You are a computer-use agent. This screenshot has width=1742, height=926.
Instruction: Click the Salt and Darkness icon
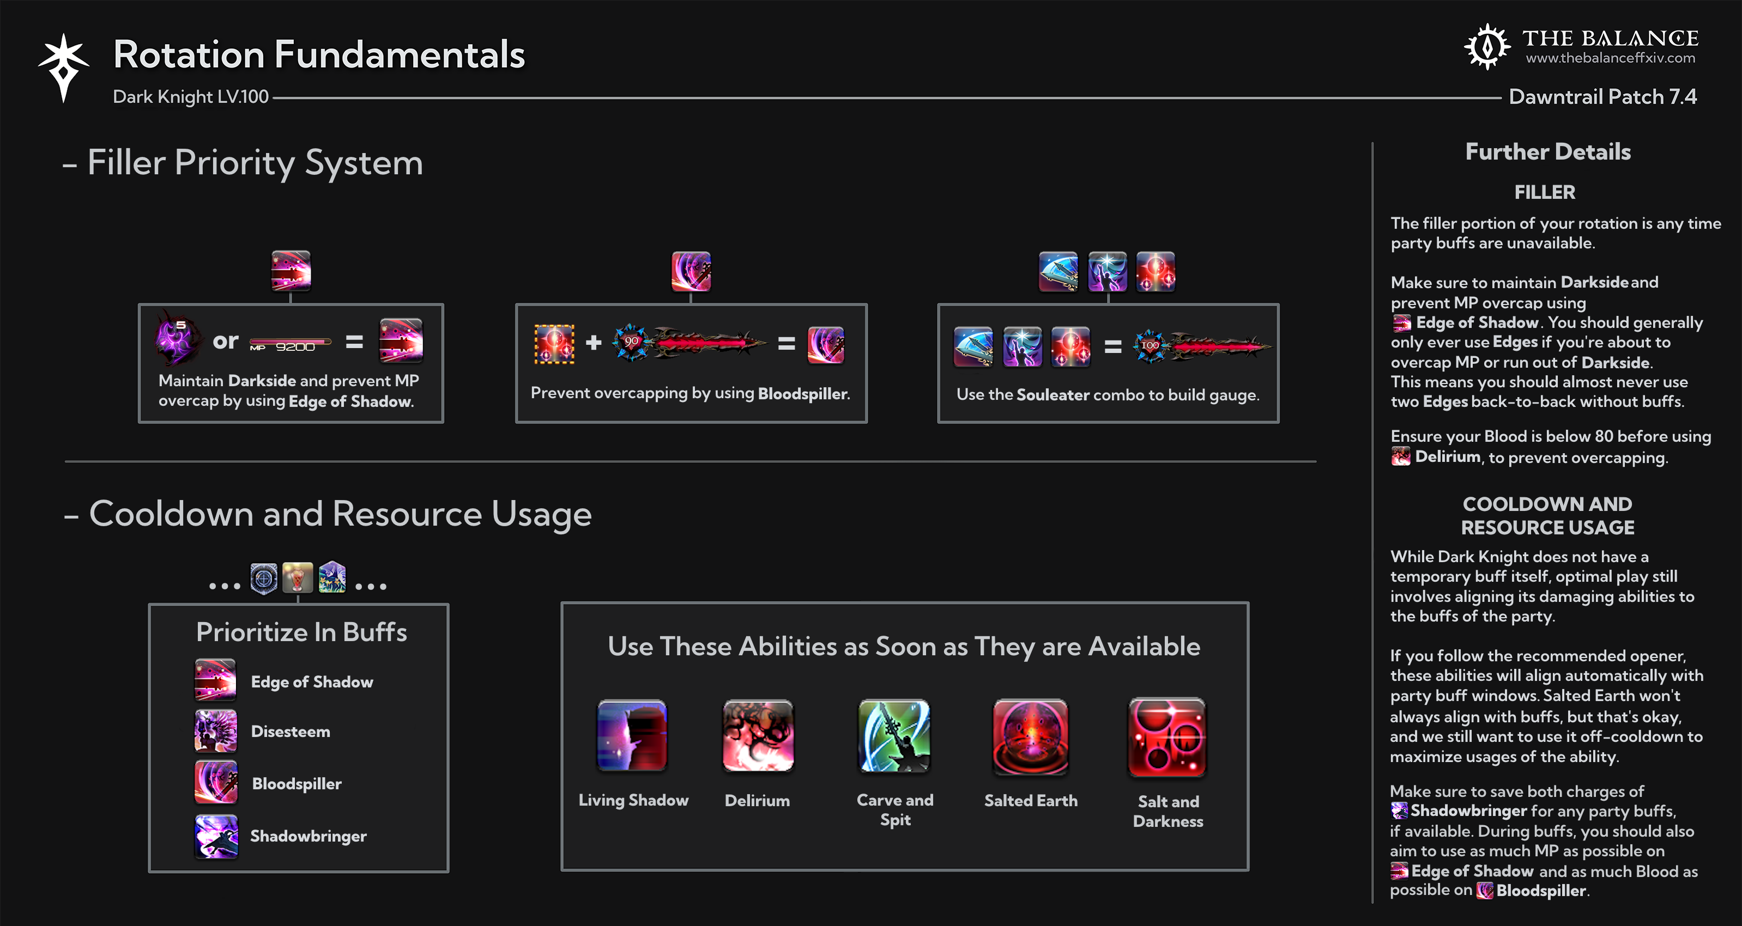coord(1167,737)
